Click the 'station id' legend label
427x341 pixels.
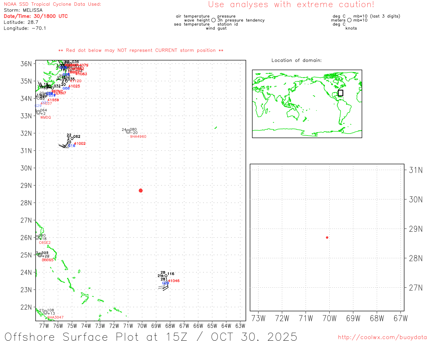pos(228,24)
